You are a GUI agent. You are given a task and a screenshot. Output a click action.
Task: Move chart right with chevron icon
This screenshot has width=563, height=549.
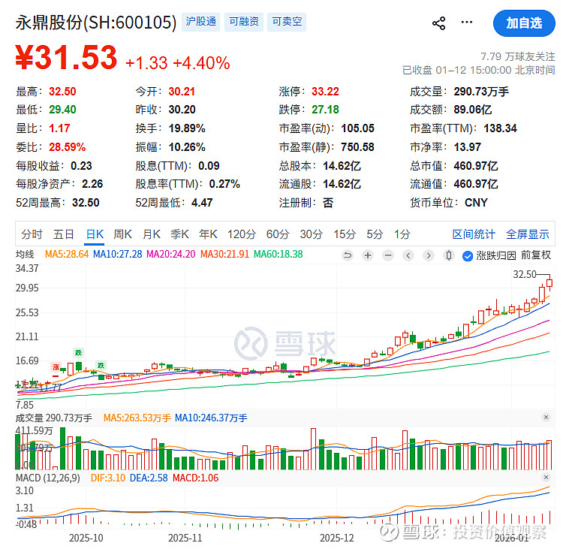429,255
